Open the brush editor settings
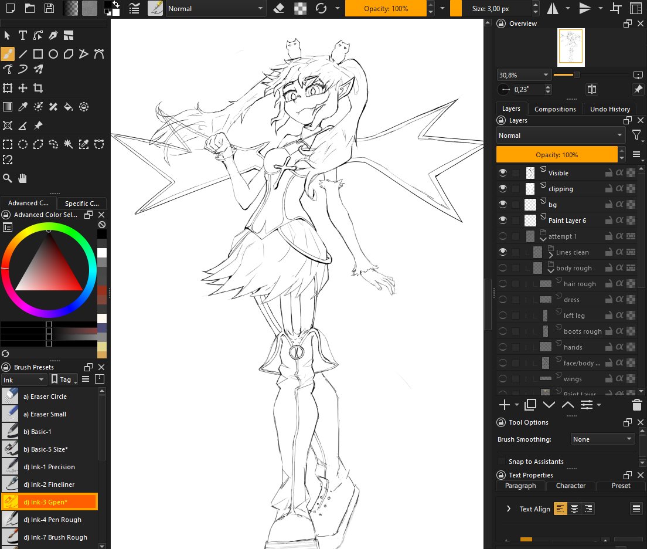 [x=134, y=8]
